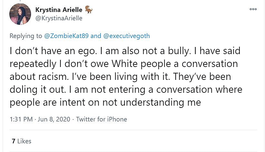Viewport: 265px width, 152px height.
Task: Open the Twitter for iPhone source link
Action: point(101,119)
